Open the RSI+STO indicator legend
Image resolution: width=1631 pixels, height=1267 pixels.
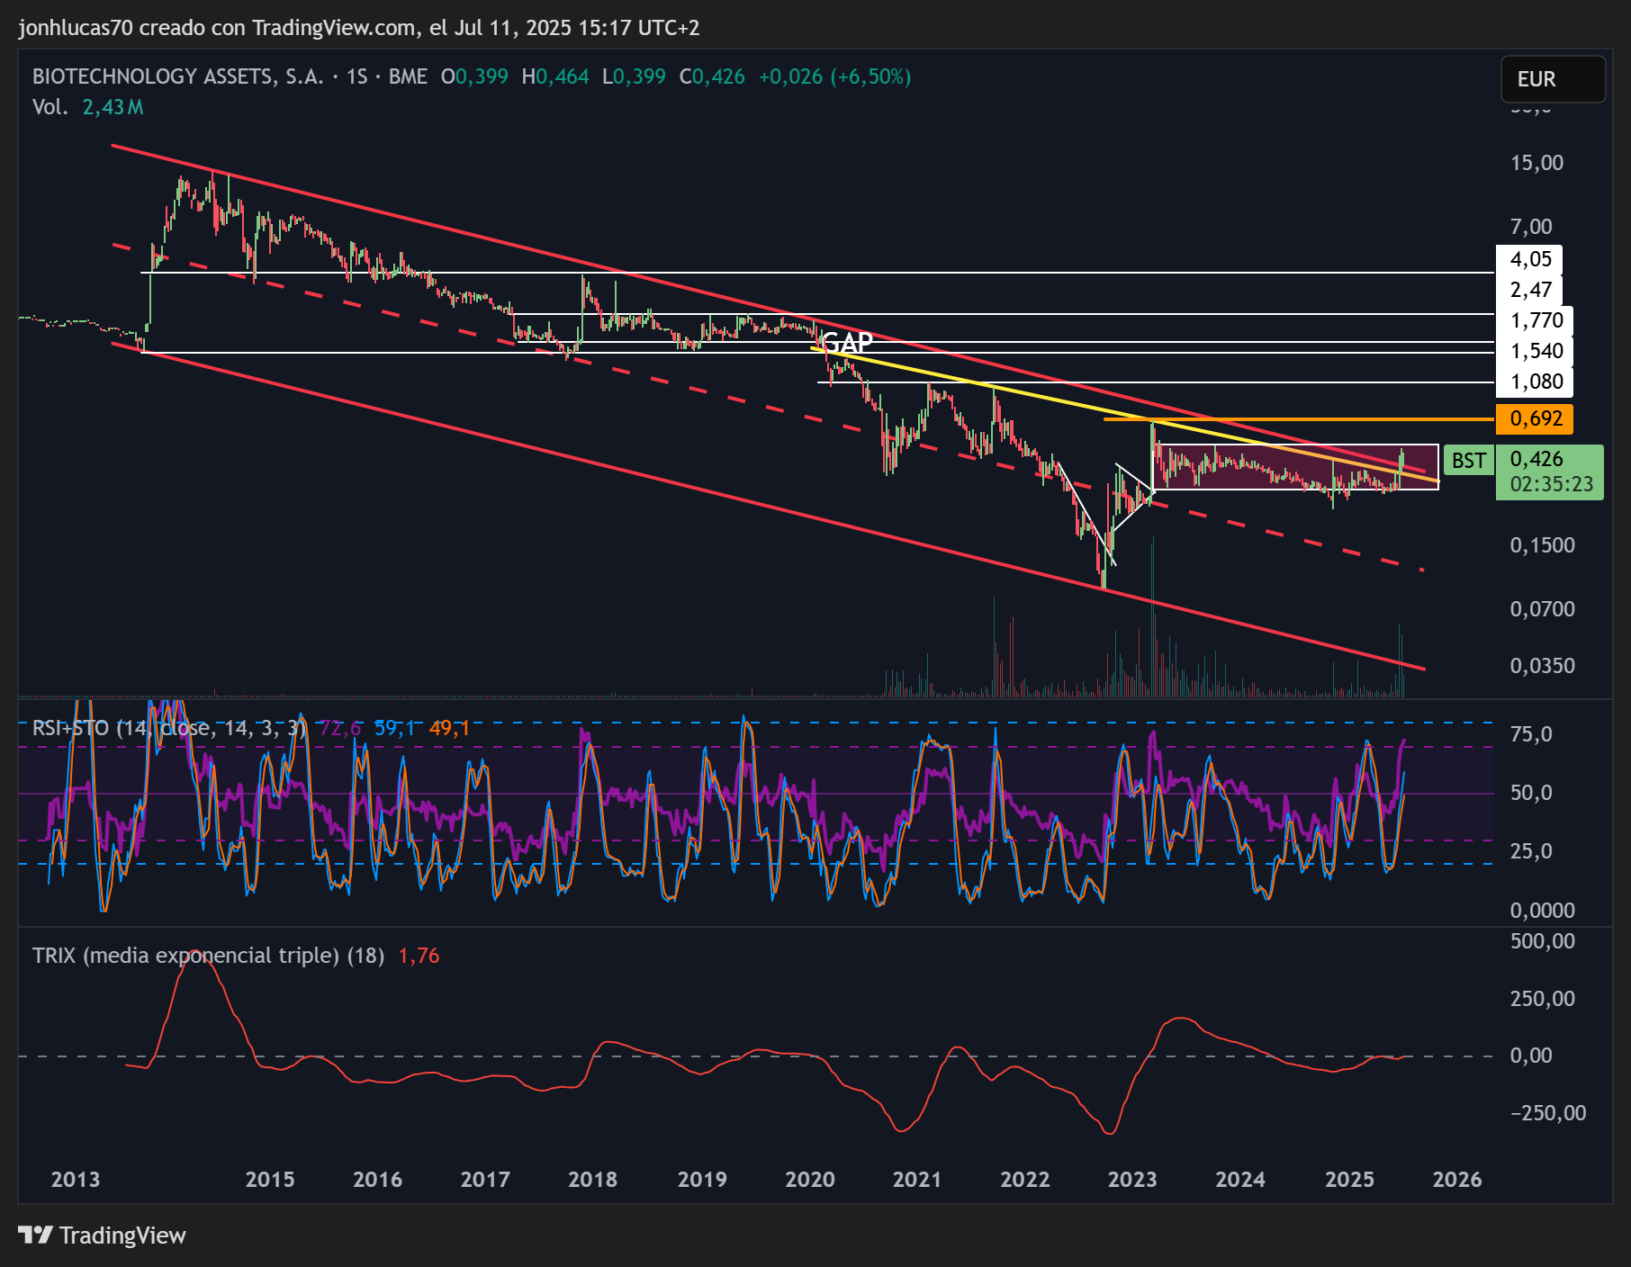point(169,727)
